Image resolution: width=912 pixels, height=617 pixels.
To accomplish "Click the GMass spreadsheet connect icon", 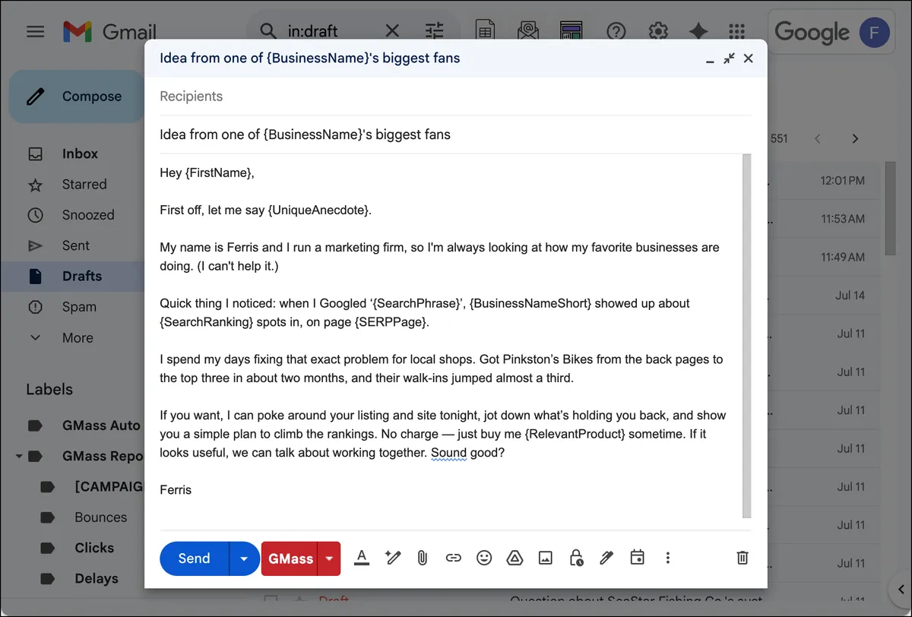I will click(x=485, y=31).
